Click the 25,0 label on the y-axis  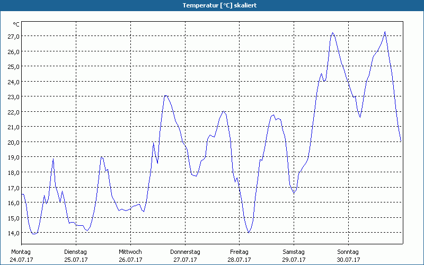pos(13,66)
